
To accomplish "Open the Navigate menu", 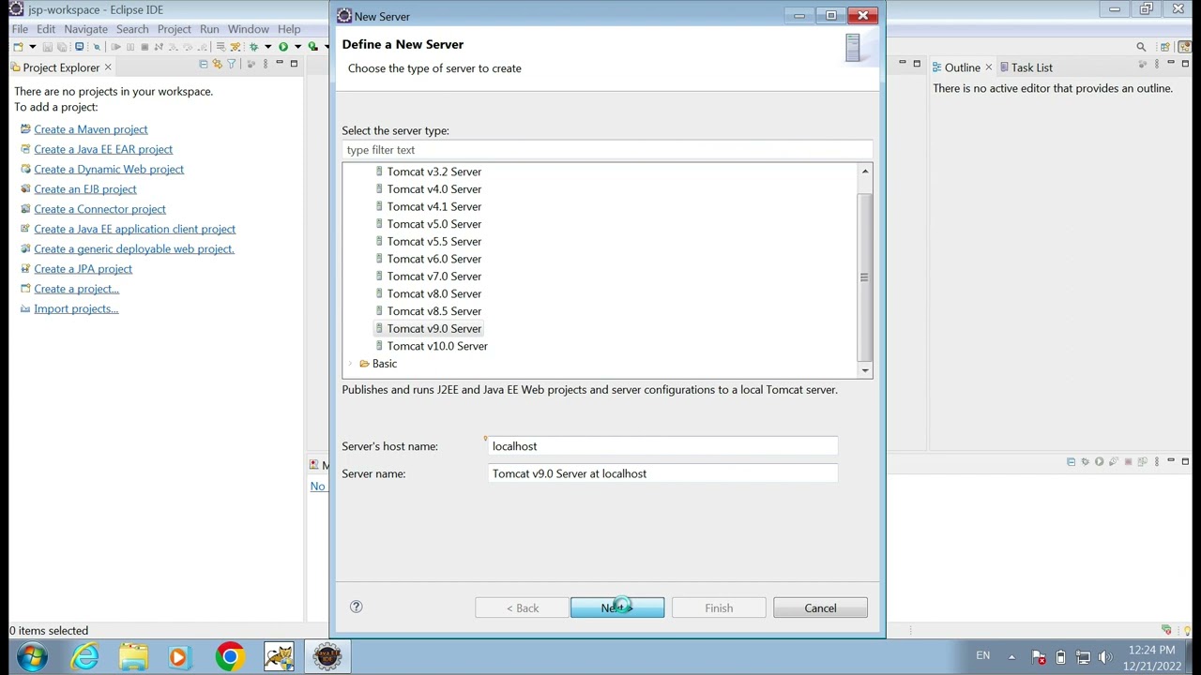I will click(x=85, y=29).
